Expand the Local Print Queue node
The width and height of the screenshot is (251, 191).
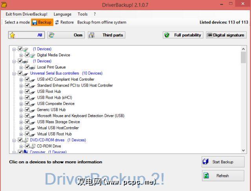(21, 68)
